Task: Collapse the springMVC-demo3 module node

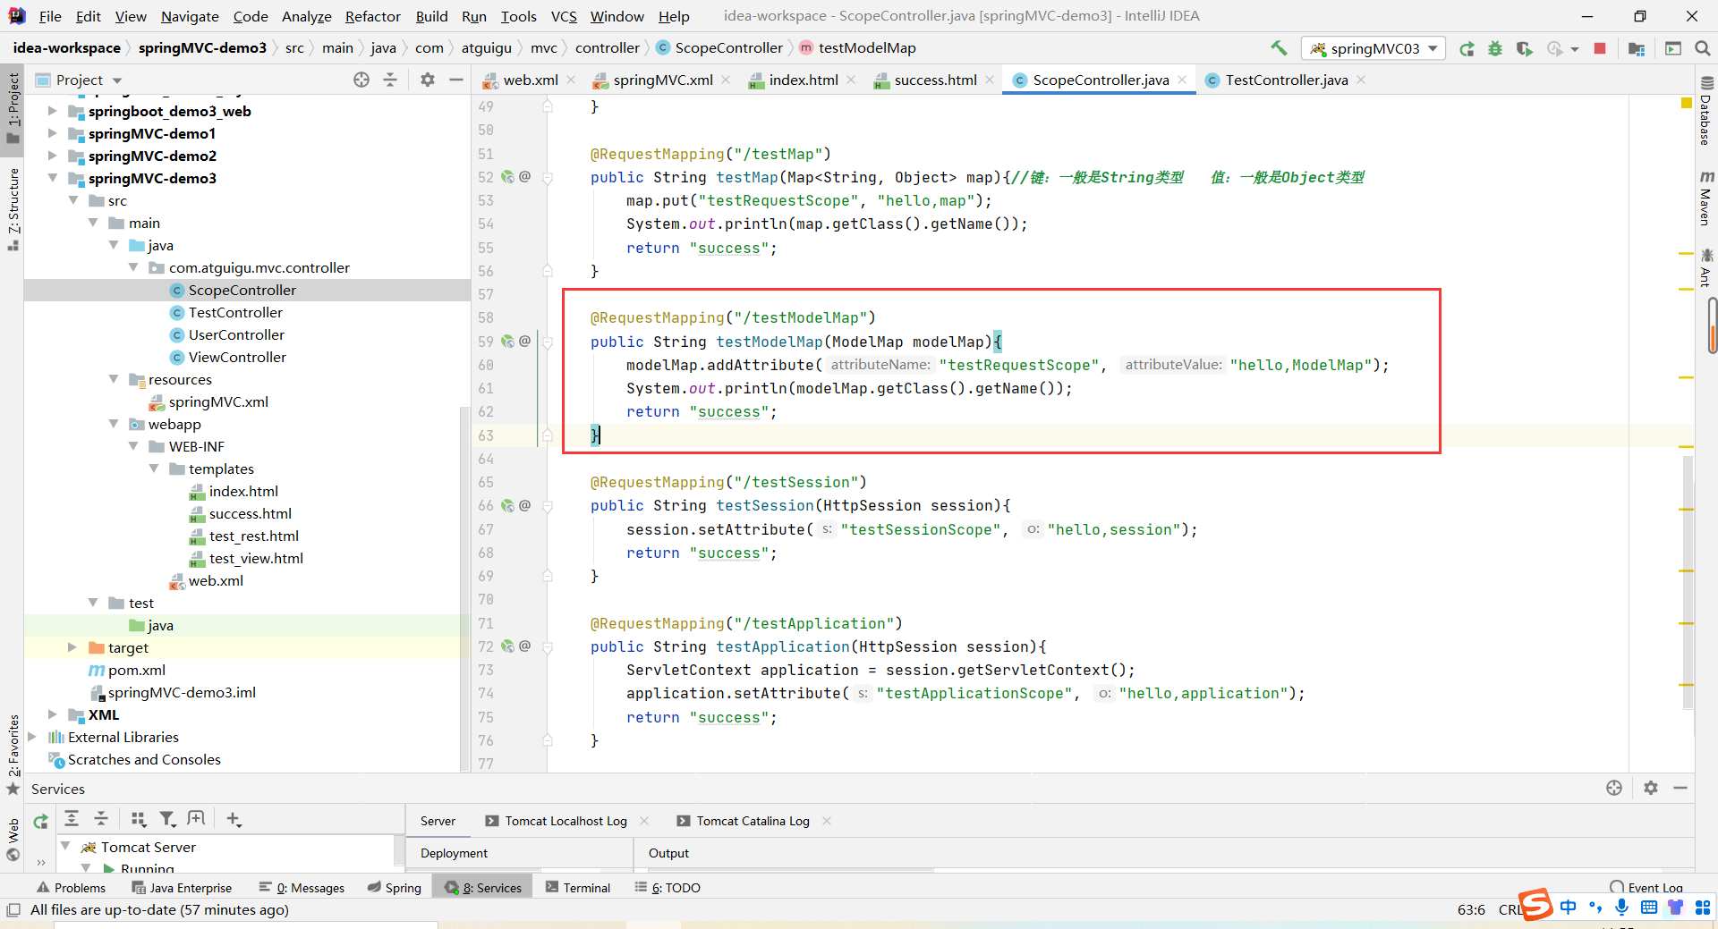Action: pos(53,178)
